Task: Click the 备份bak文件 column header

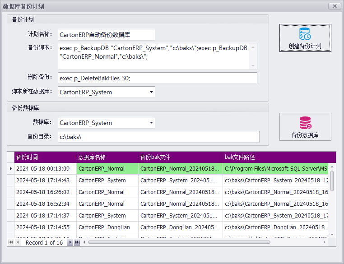Action: click(181, 157)
